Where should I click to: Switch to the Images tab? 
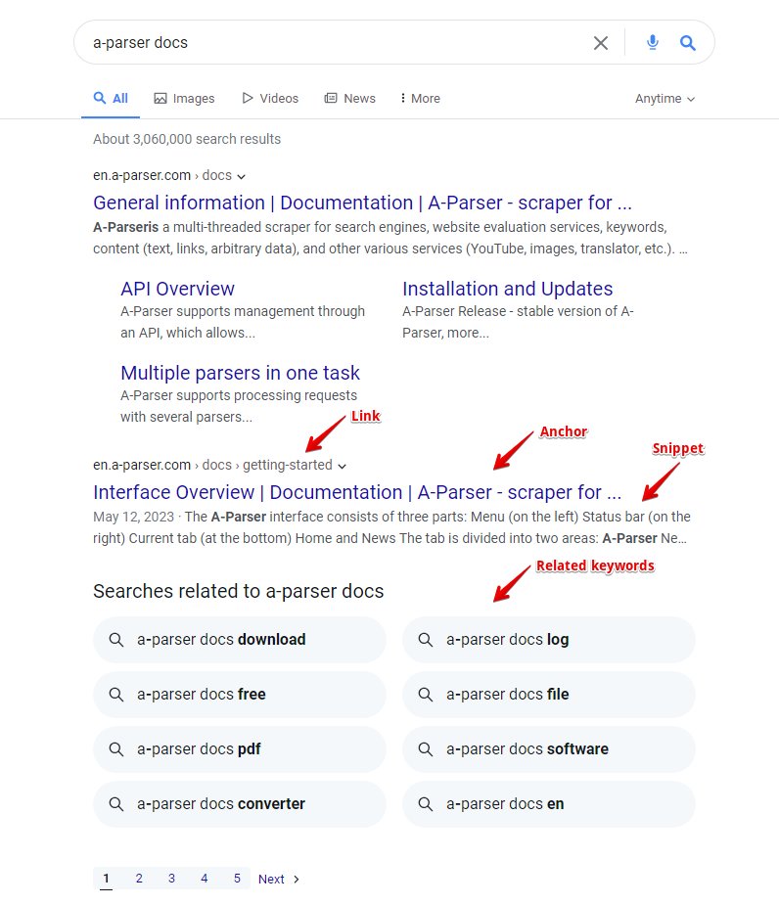pos(184,99)
